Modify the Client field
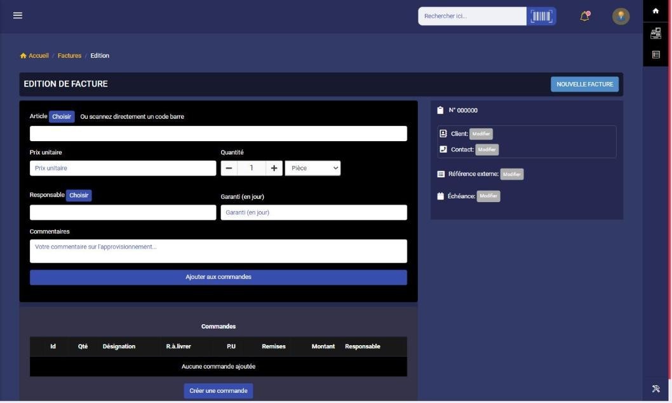Viewport: 672px width, 403px height. click(x=481, y=133)
